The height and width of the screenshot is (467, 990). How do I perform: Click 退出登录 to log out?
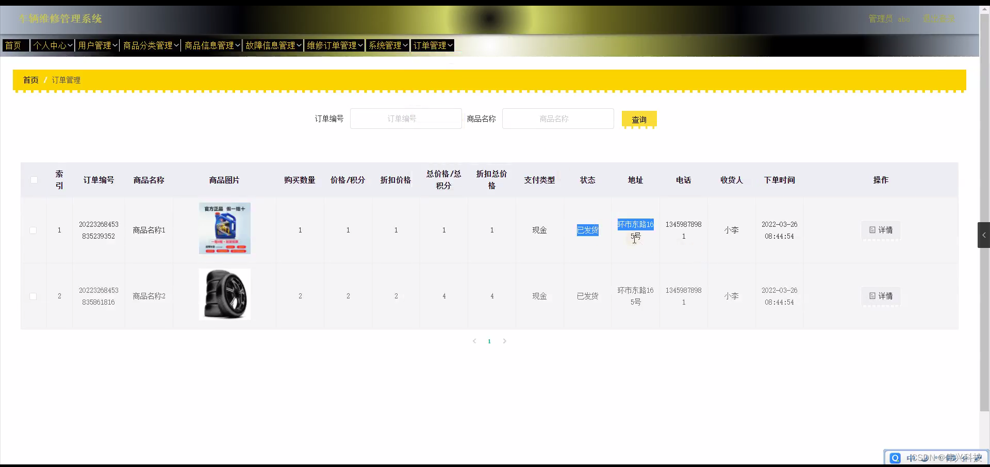[938, 19]
